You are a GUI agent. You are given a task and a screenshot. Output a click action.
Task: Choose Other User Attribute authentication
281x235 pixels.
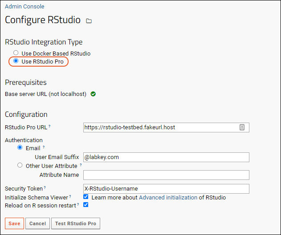[20, 165]
